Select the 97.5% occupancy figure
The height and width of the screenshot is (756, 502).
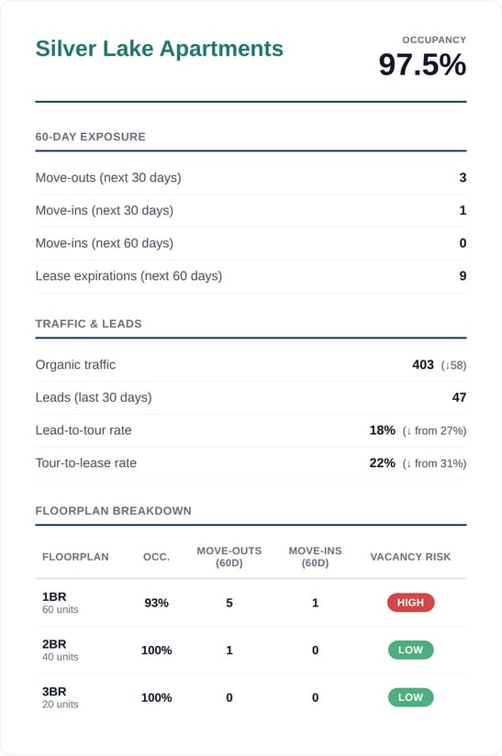pyautogui.click(x=422, y=64)
